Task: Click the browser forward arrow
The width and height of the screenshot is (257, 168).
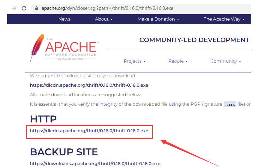Action: click(14, 8)
